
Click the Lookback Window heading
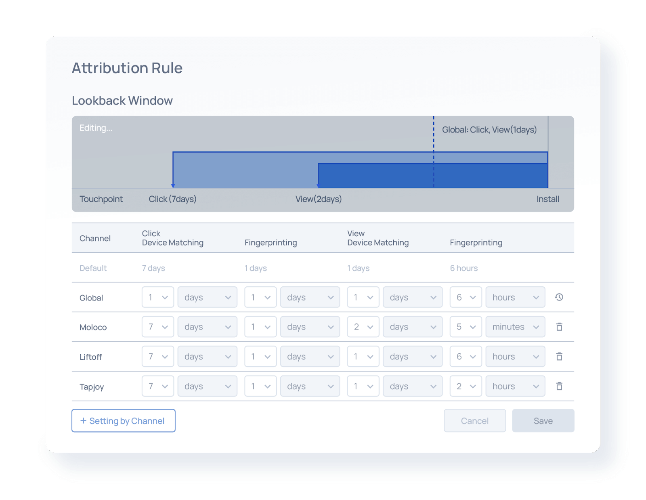[122, 101]
